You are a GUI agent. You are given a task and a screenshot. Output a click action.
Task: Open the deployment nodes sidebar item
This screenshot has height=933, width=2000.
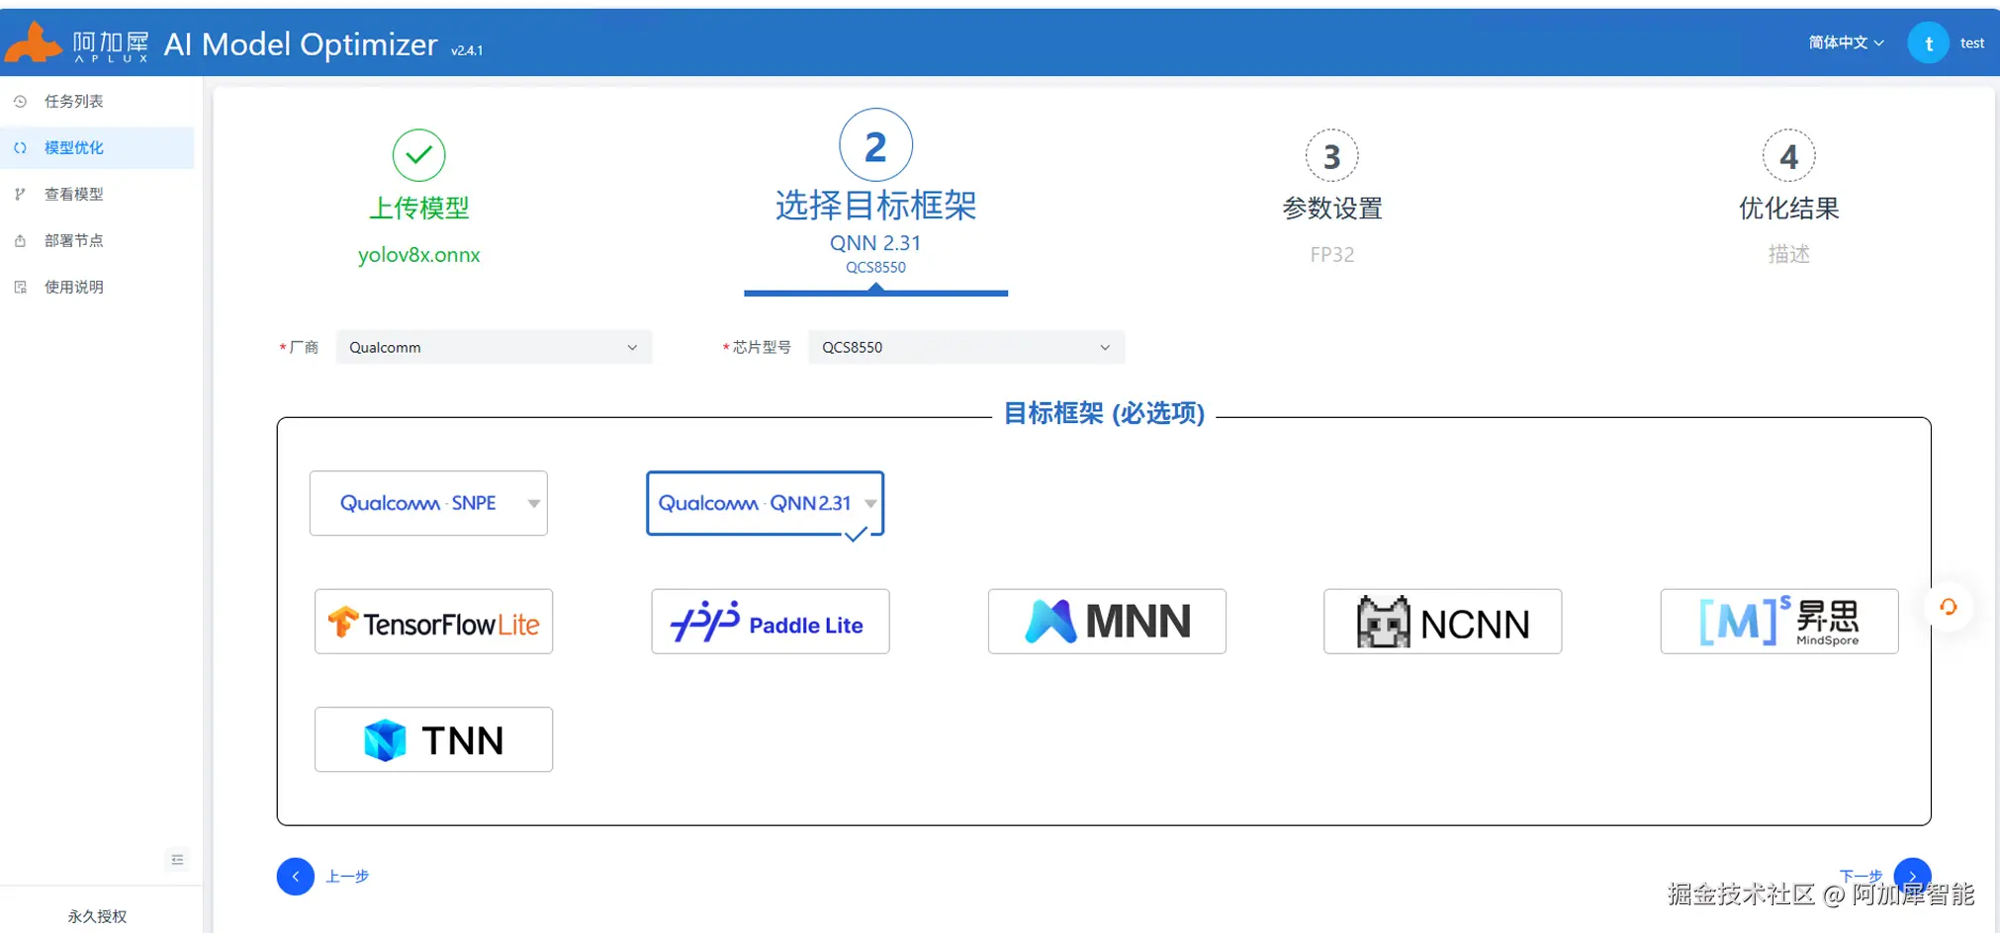pyautogui.click(x=97, y=240)
